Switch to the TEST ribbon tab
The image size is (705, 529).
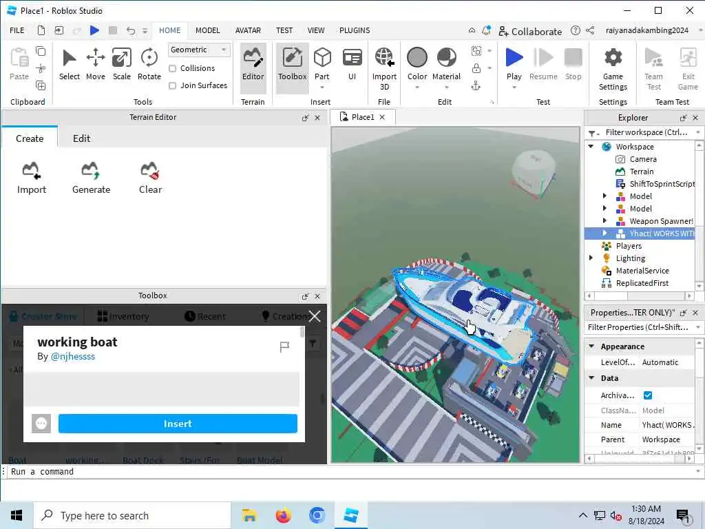click(284, 30)
